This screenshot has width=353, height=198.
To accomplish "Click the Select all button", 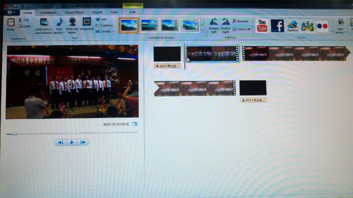I will click(241, 29).
